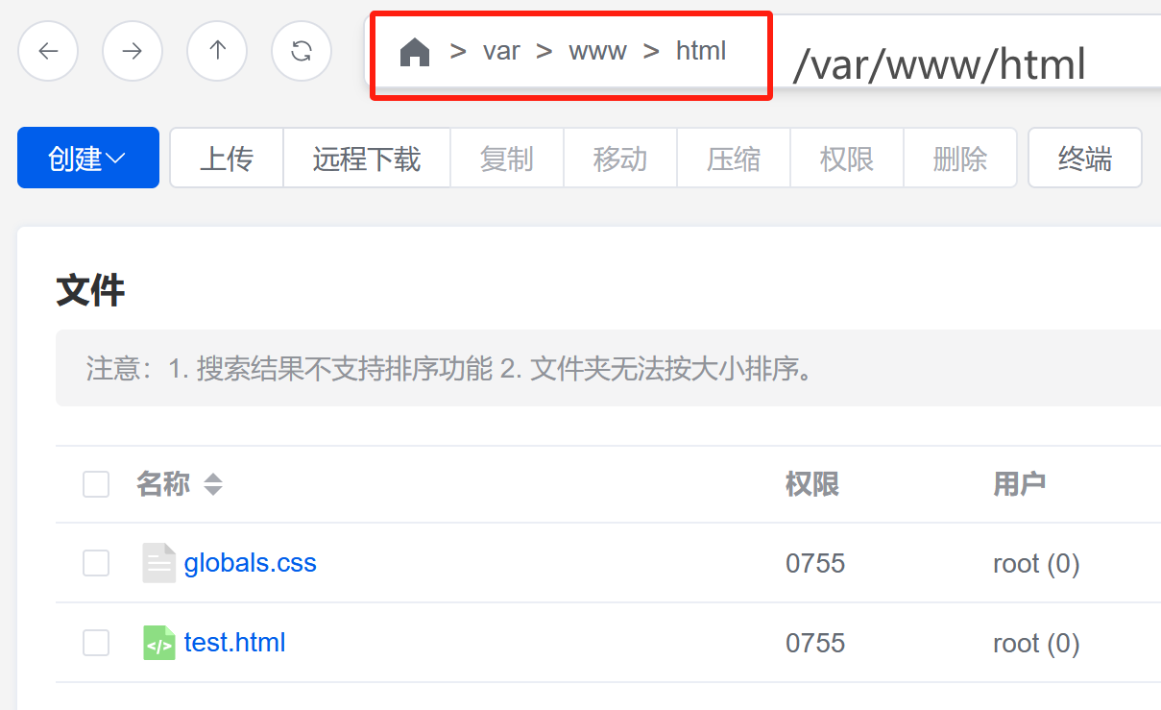Image resolution: width=1161 pixels, height=710 pixels.
Task: Navigate to var in breadcrumb
Action: click(501, 51)
